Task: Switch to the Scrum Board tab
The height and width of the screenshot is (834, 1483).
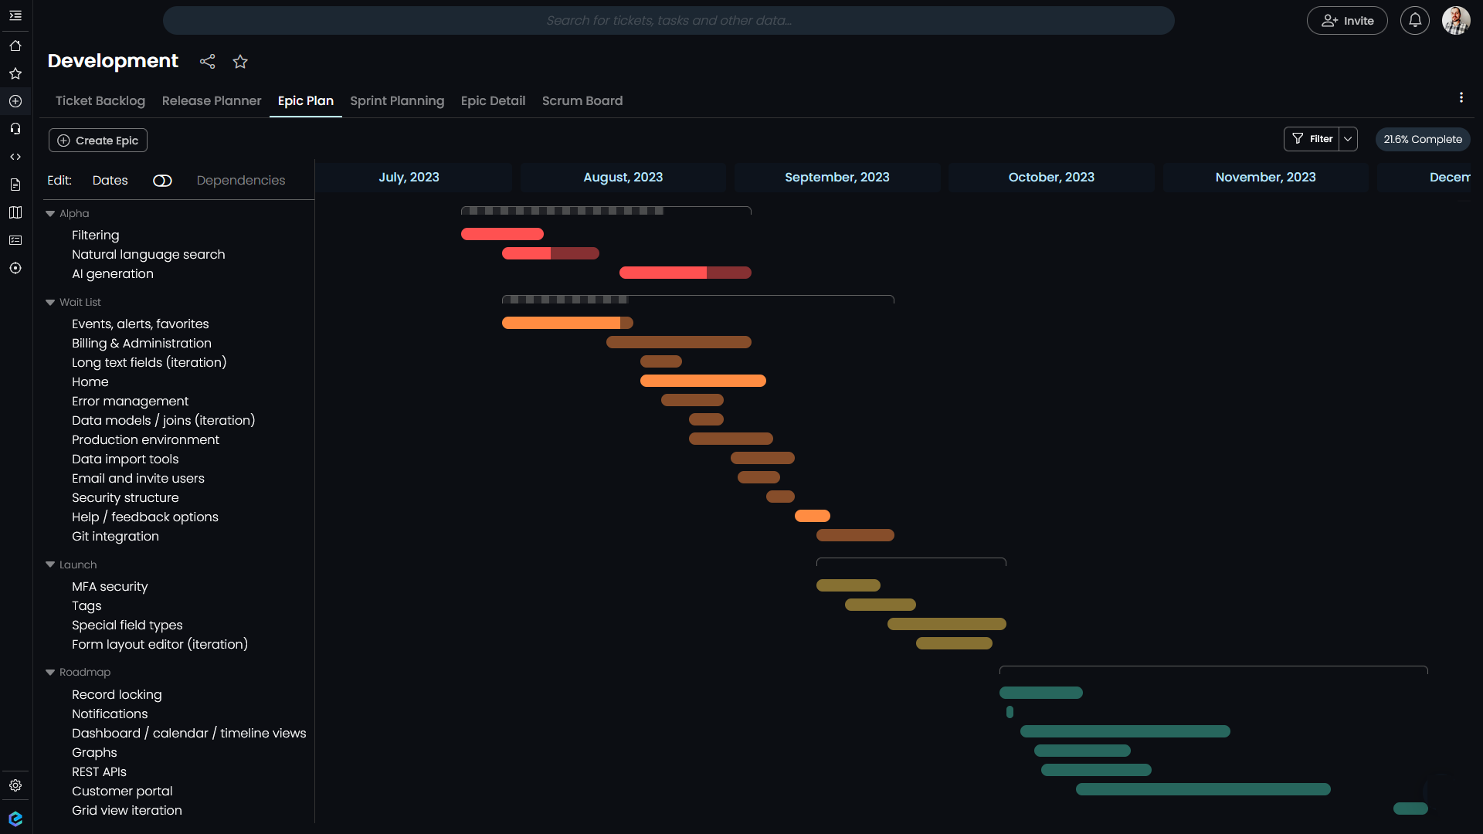Action: [582, 101]
